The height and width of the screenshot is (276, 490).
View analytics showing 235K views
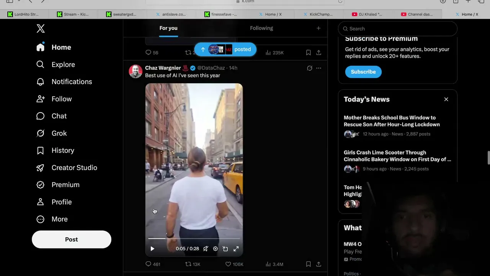(274, 53)
